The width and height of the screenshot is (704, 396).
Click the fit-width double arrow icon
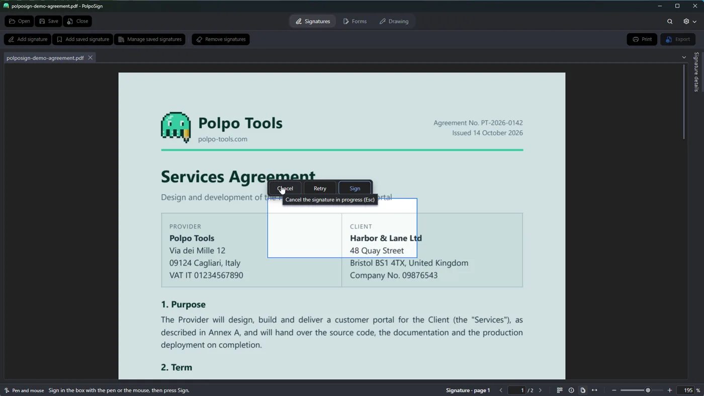(594, 390)
